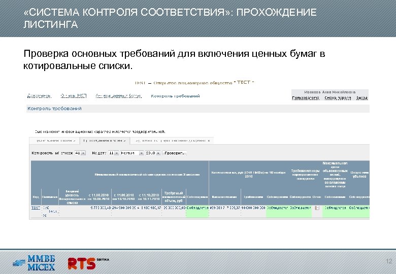The width and height of the screenshot is (396, 274).
Task: Click the 'с 11.10.2010 по 10.11.2010' column header
Action: point(149,197)
